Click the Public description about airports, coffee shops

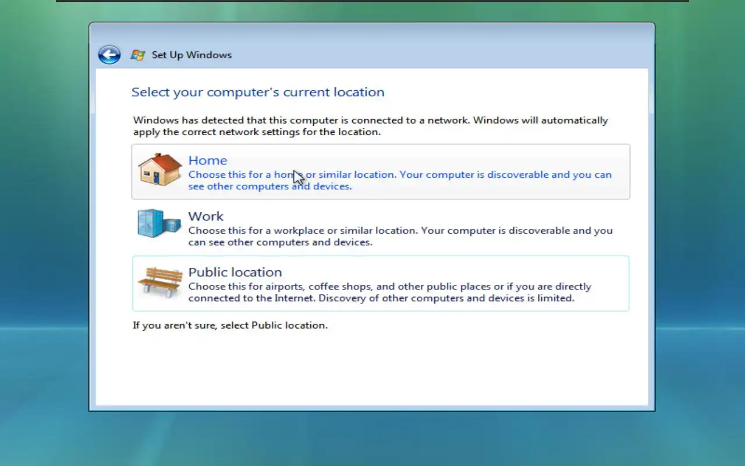click(x=390, y=292)
